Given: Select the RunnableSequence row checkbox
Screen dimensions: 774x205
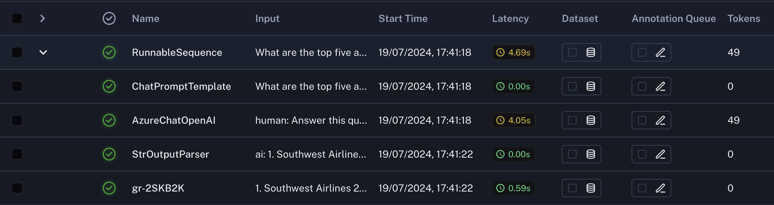Looking at the screenshot, I should [17, 52].
